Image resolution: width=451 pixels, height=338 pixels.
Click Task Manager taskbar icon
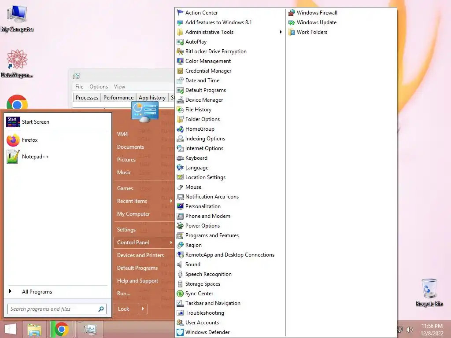(x=90, y=329)
